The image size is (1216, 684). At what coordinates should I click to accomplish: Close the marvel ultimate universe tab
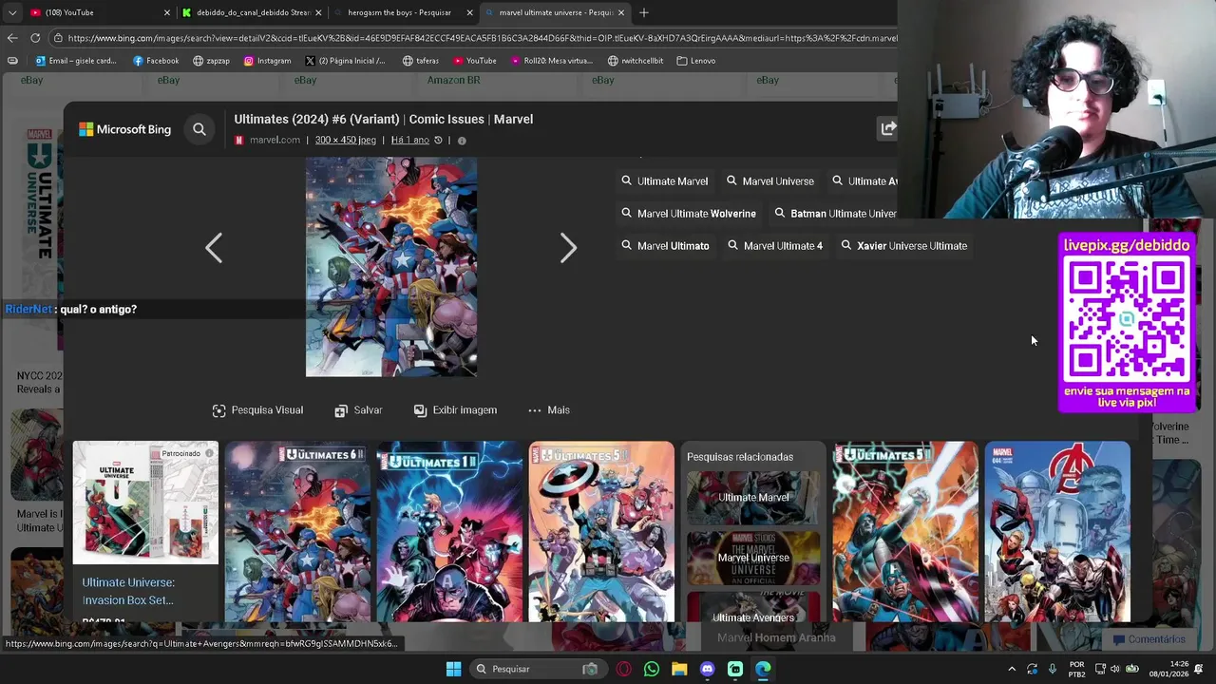pyautogui.click(x=621, y=12)
